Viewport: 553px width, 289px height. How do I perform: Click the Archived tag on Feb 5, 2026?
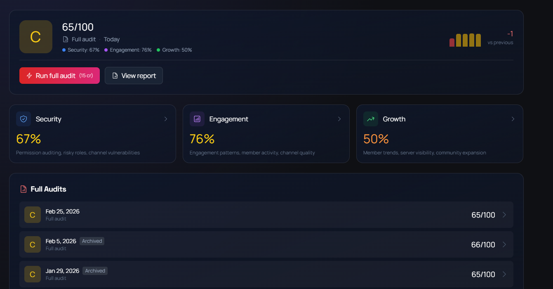(x=92, y=241)
